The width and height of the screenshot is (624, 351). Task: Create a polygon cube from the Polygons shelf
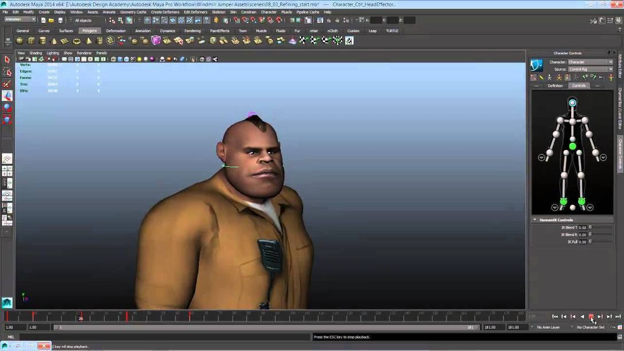[31, 40]
